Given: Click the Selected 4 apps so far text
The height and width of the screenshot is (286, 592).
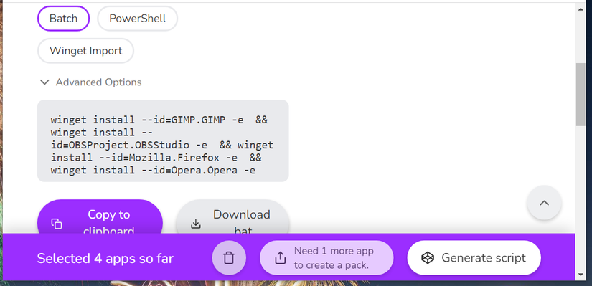Looking at the screenshot, I should tap(105, 259).
